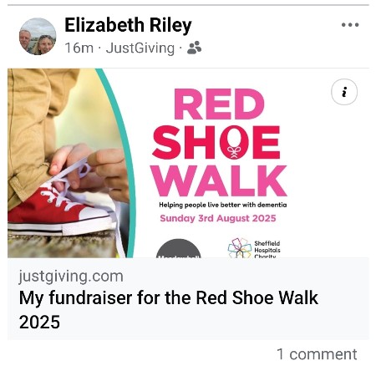
Task: Click the pink WALK heading
Action: [219, 181]
